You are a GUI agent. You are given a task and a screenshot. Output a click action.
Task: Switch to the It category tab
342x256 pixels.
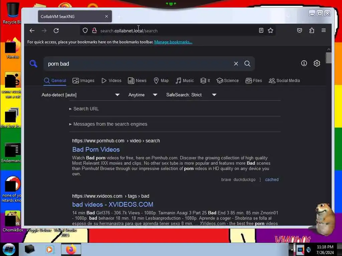[205, 81]
